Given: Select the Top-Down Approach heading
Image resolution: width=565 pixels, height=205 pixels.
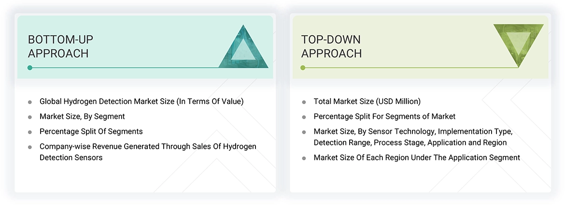Looking at the screenshot, I should click(331, 46).
